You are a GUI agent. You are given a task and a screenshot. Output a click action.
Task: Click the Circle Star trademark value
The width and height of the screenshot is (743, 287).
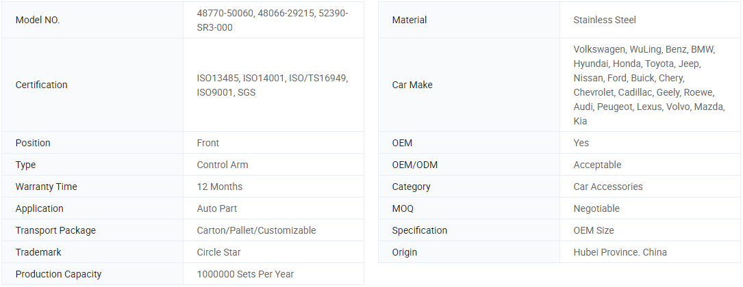pos(218,252)
